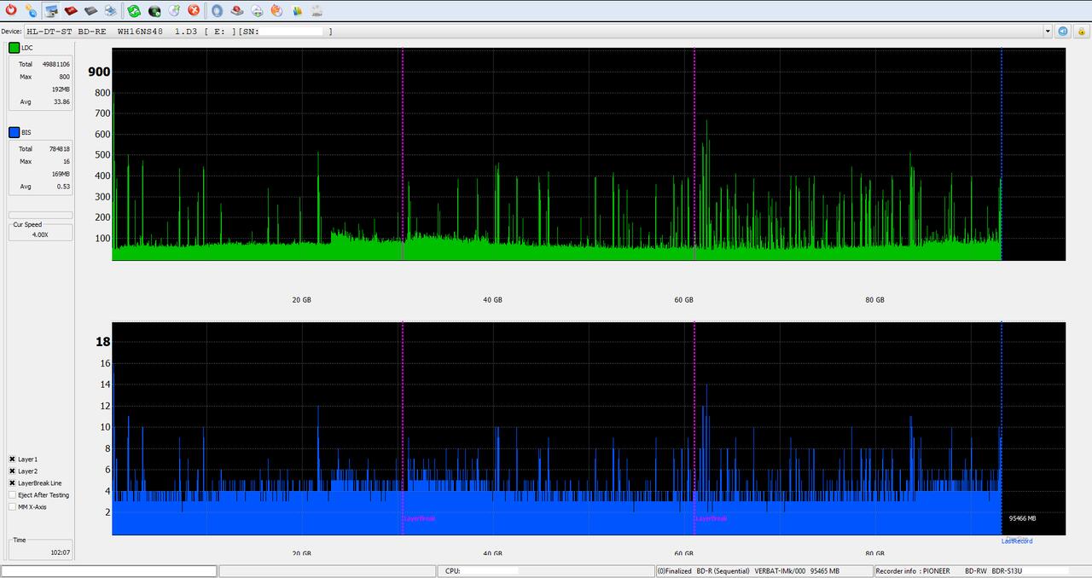
Task: Select the monitor picture toolbar icon
Action: 51,10
